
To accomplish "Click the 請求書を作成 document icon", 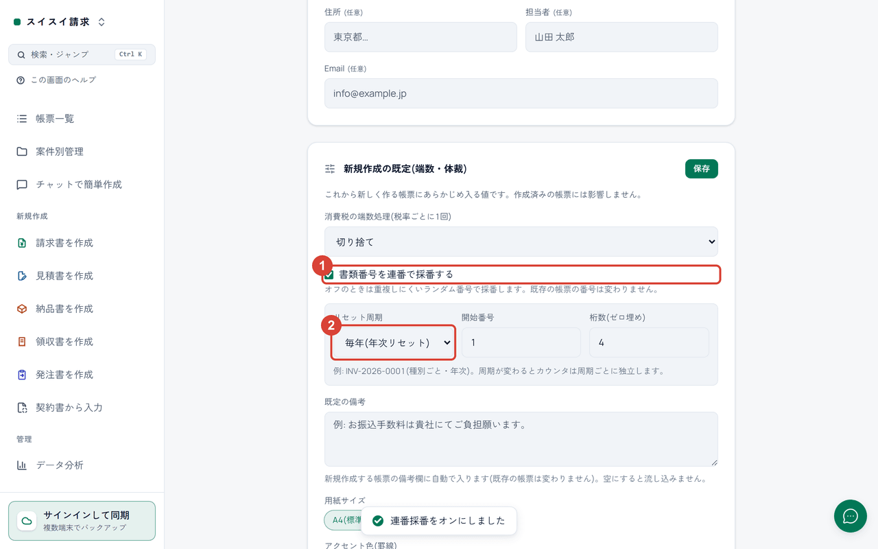I will pyautogui.click(x=22, y=243).
